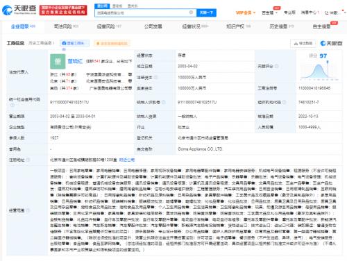Click the 附近公司 link after address

point(127,160)
